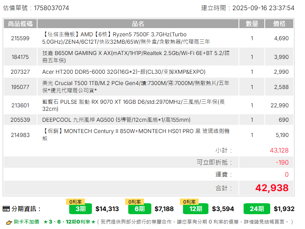Click the 數量 column header
Image resolution: width=305 pixels, height=229 pixels.
[x=252, y=24]
